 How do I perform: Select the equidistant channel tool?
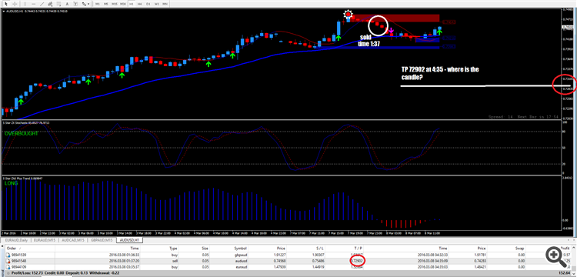50,4
